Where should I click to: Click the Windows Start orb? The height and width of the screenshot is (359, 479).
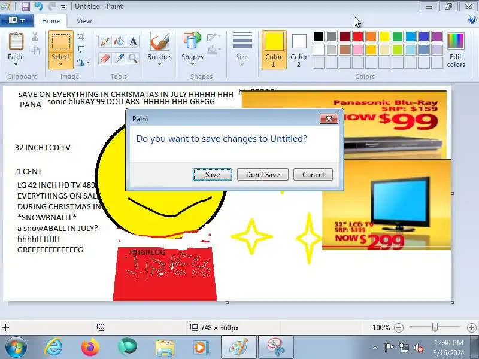(x=16, y=347)
